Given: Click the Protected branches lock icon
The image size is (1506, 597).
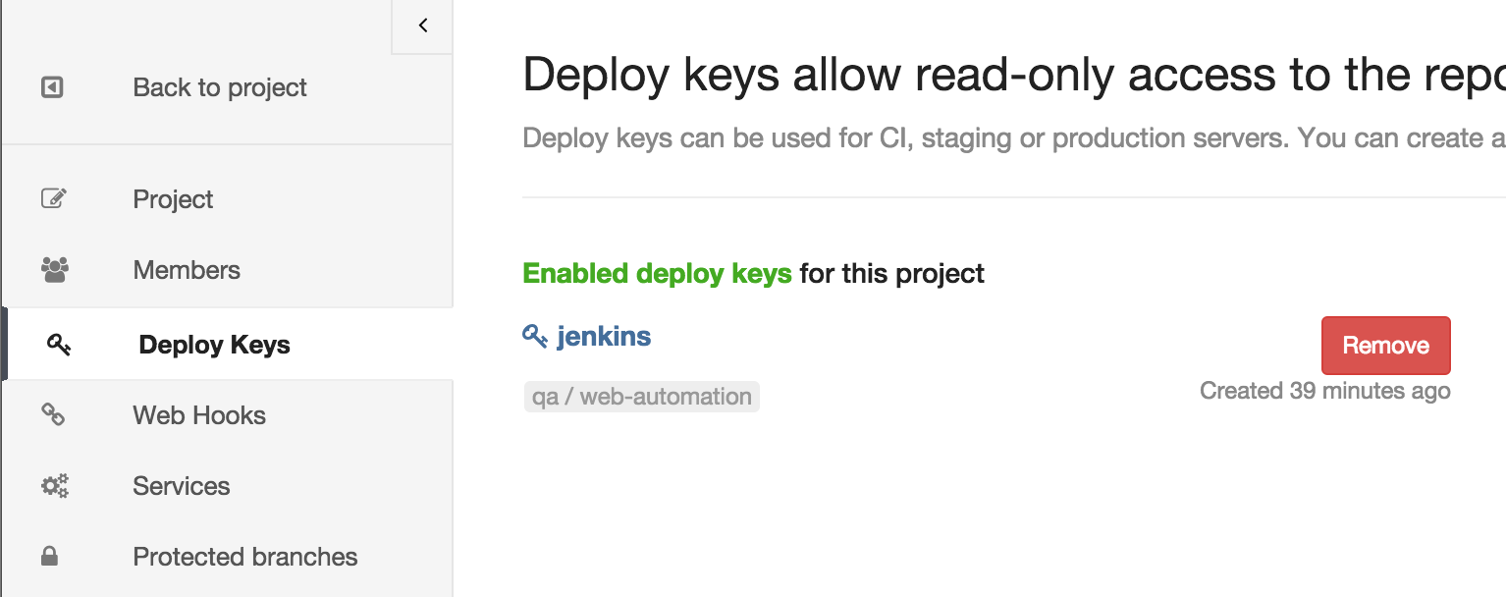Looking at the screenshot, I should click(x=49, y=557).
